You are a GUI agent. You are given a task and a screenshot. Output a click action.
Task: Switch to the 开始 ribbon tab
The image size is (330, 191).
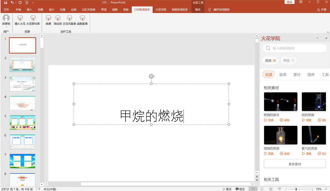pyautogui.click(x=18, y=10)
